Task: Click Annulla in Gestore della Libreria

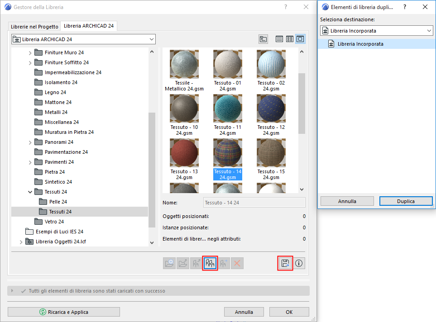Action: point(244,312)
